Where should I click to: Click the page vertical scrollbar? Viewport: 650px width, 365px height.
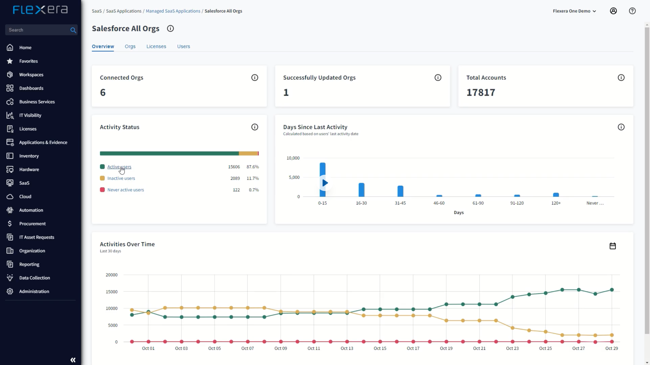(647, 180)
